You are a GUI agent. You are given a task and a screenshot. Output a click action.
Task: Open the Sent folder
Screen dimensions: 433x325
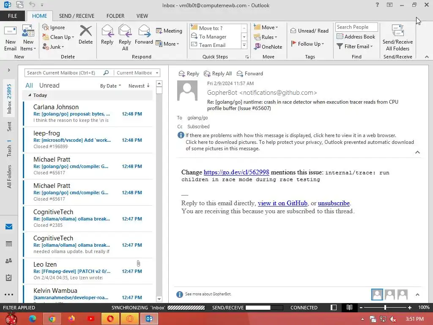point(9,126)
